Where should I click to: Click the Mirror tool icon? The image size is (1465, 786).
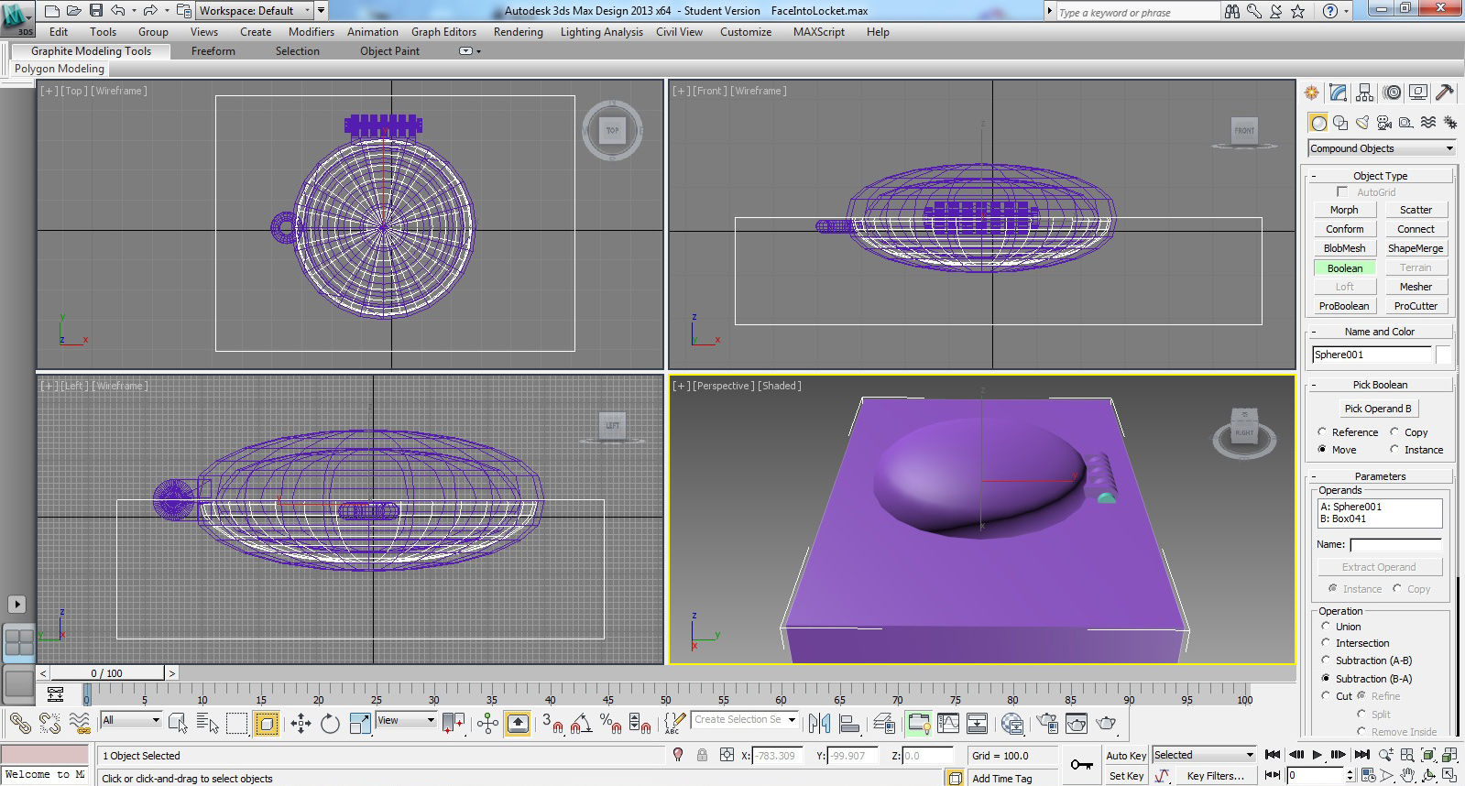(819, 723)
